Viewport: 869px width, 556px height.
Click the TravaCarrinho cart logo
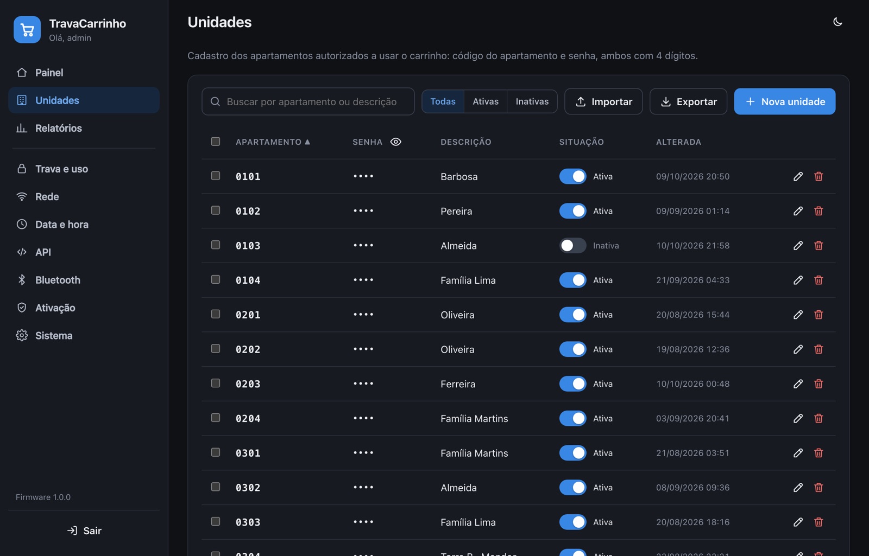27,30
